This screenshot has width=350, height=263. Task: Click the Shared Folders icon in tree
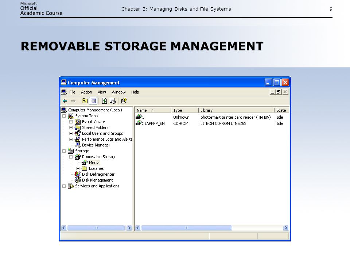[78, 128]
